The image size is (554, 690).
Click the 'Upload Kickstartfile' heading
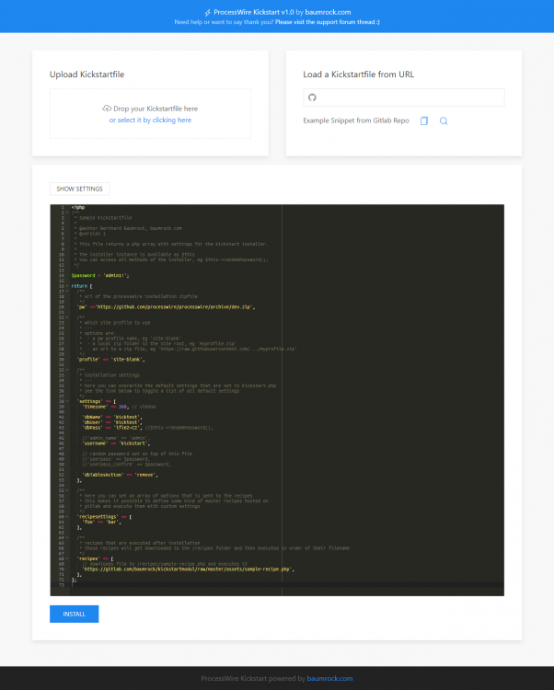click(x=87, y=75)
